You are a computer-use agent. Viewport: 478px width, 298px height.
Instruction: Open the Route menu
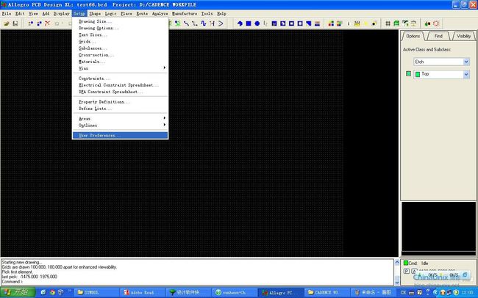(142, 14)
